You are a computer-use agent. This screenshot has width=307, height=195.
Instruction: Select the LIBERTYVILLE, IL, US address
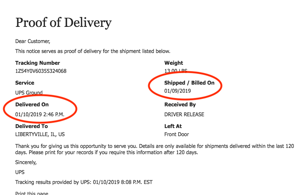(x=40, y=134)
